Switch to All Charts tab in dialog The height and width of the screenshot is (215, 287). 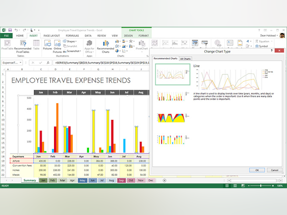point(186,59)
